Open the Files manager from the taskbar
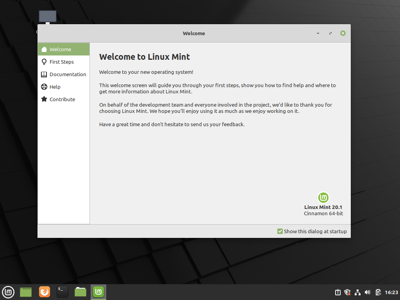The height and width of the screenshot is (300, 400). coord(80,292)
